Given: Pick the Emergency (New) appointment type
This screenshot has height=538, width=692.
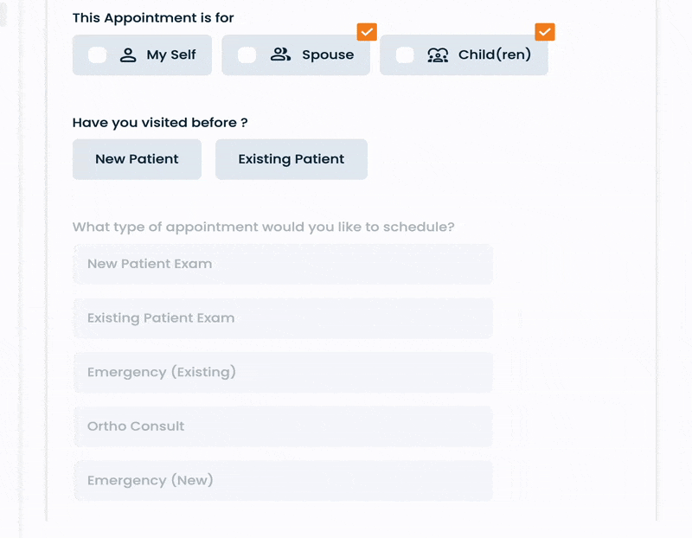Looking at the screenshot, I should click(x=283, y=480).
